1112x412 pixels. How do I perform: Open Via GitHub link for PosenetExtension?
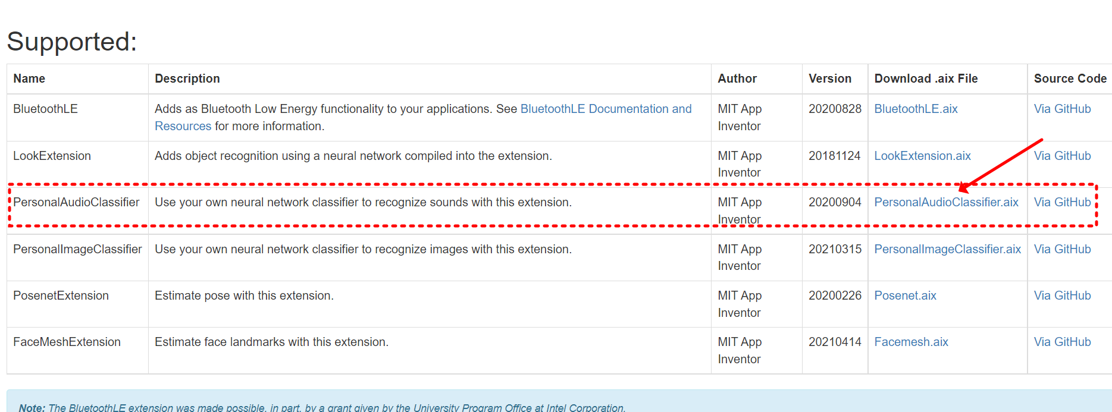pos(1062,295)
